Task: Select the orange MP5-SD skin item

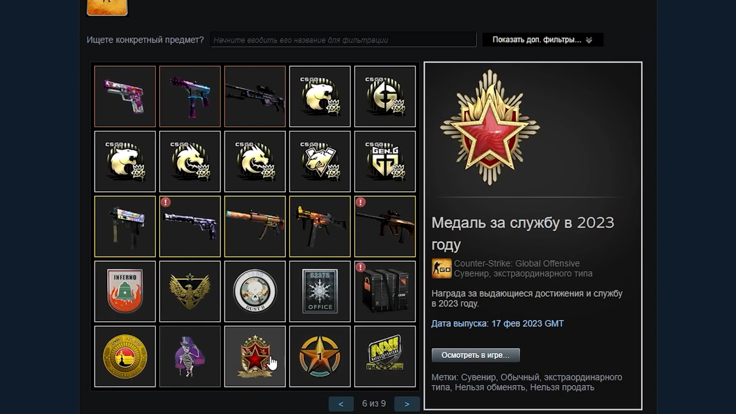Action: pyautogui.click(x=255, y=227)
